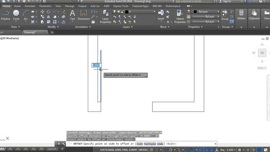The image size is (270, 152).
Task: Open the Text annotation tool
Action: pyautogui.click(x=73, y=15)
